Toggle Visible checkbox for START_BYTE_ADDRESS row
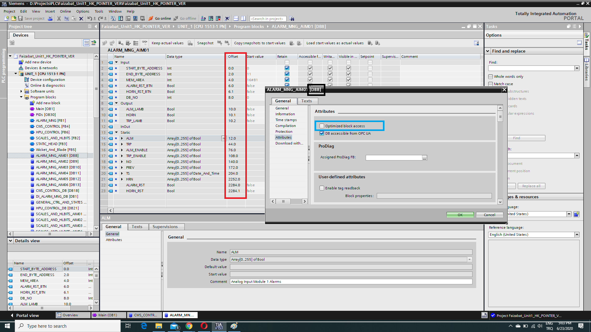This screenshot has width=591, height=332. click(348, 68)
